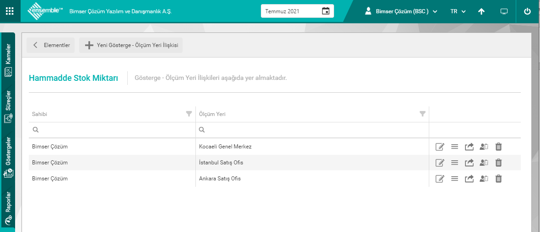Go back to Elementler
The image size is (540, 232).
click(x=51, y=45)
